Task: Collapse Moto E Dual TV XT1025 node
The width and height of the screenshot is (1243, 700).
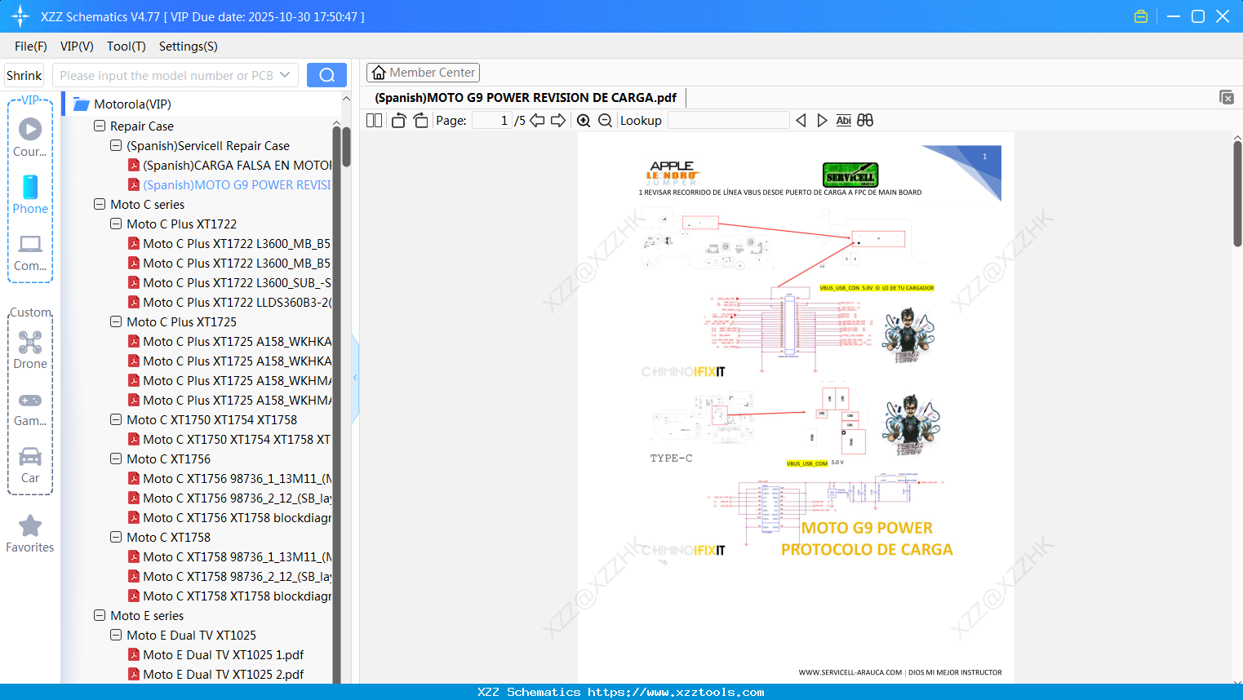Action: [x=116, y=636]
